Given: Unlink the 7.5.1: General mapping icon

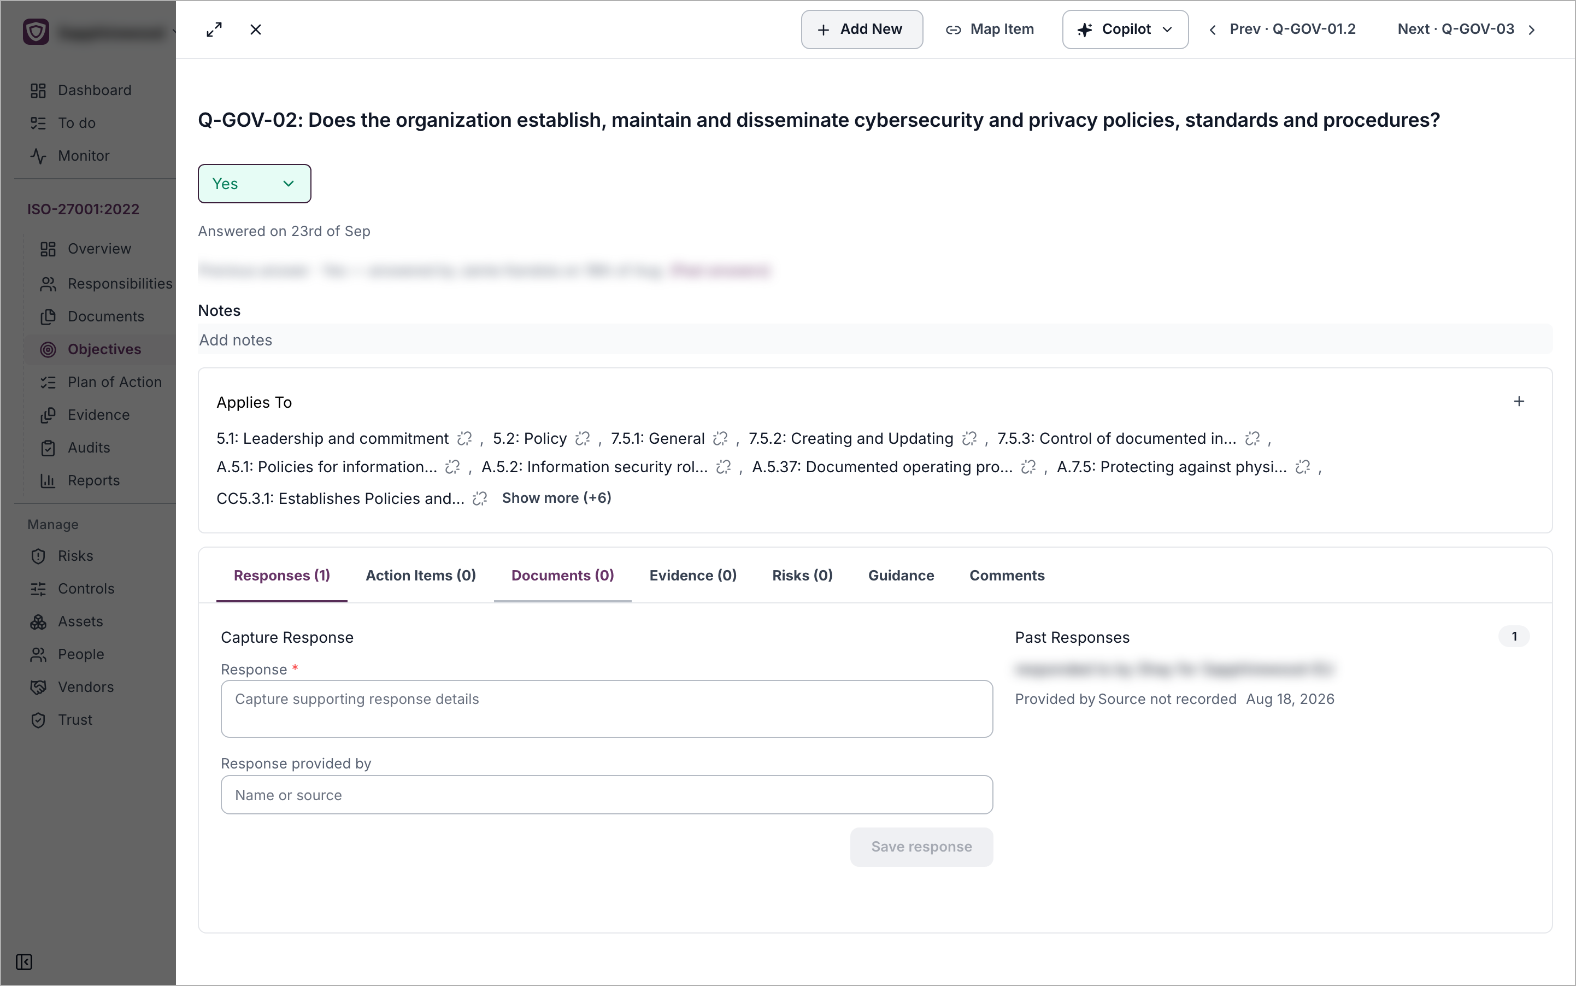Looking at the screenshot, I should (x=721, y=438).
